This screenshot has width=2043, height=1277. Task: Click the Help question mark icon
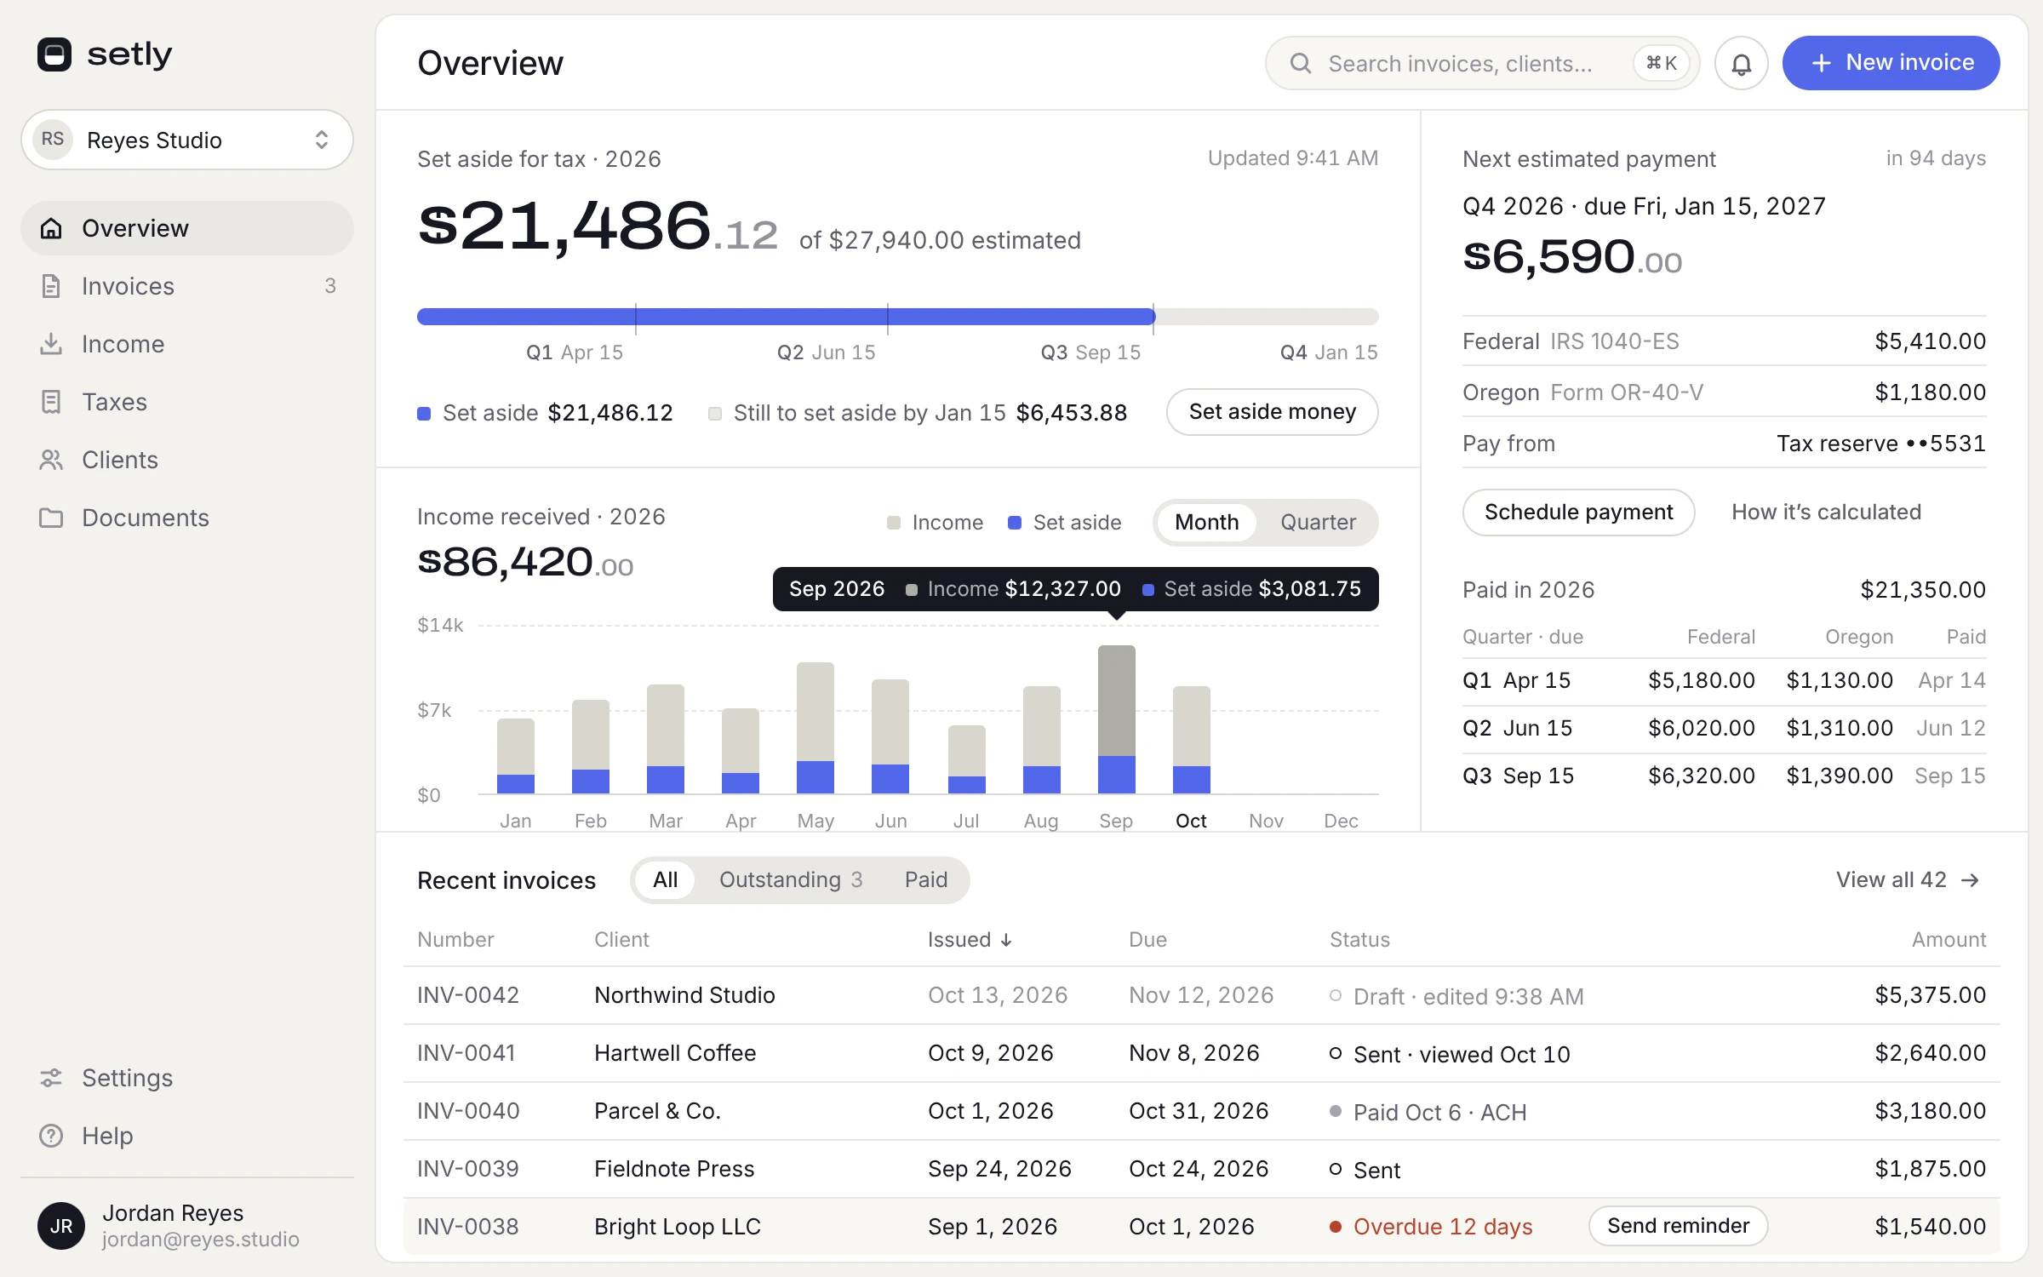coord(51,1136)
